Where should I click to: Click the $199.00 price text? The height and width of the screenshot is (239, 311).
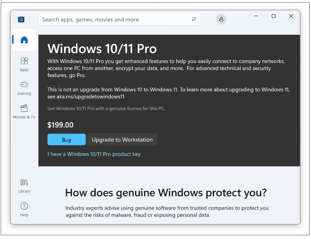click(61, 125)
